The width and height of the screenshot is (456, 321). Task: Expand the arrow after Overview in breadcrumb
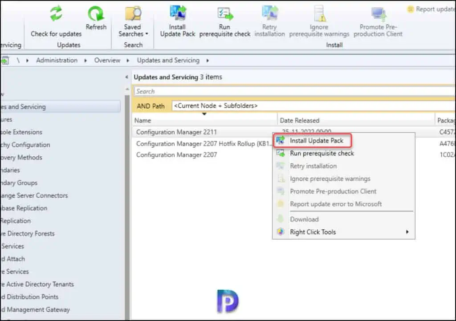(x=128, y=61)
